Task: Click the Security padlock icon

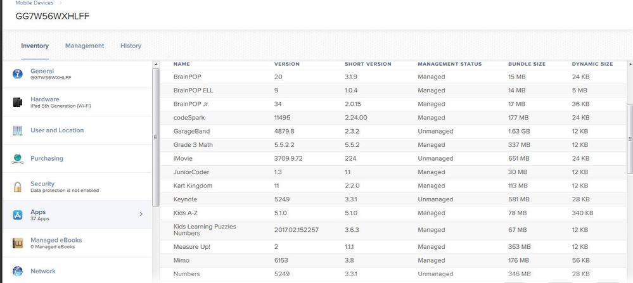Action: (17, 187)
